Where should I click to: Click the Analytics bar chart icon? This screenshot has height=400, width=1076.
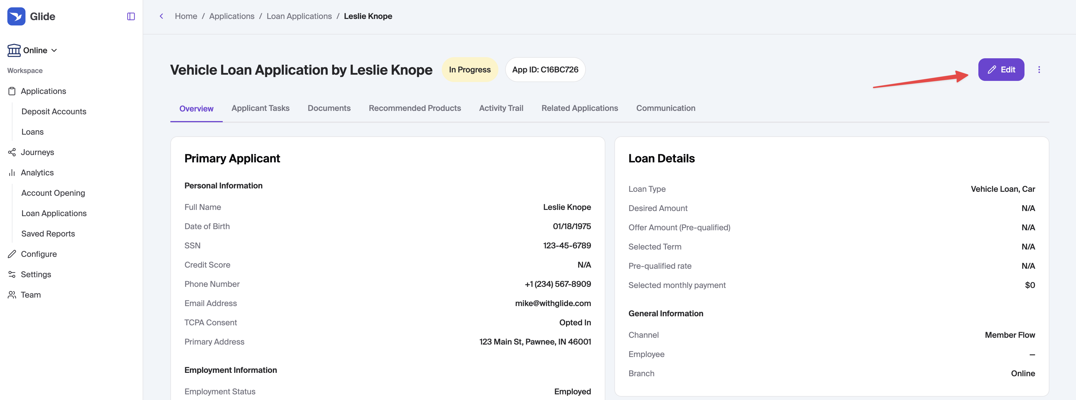click(12, 173)
